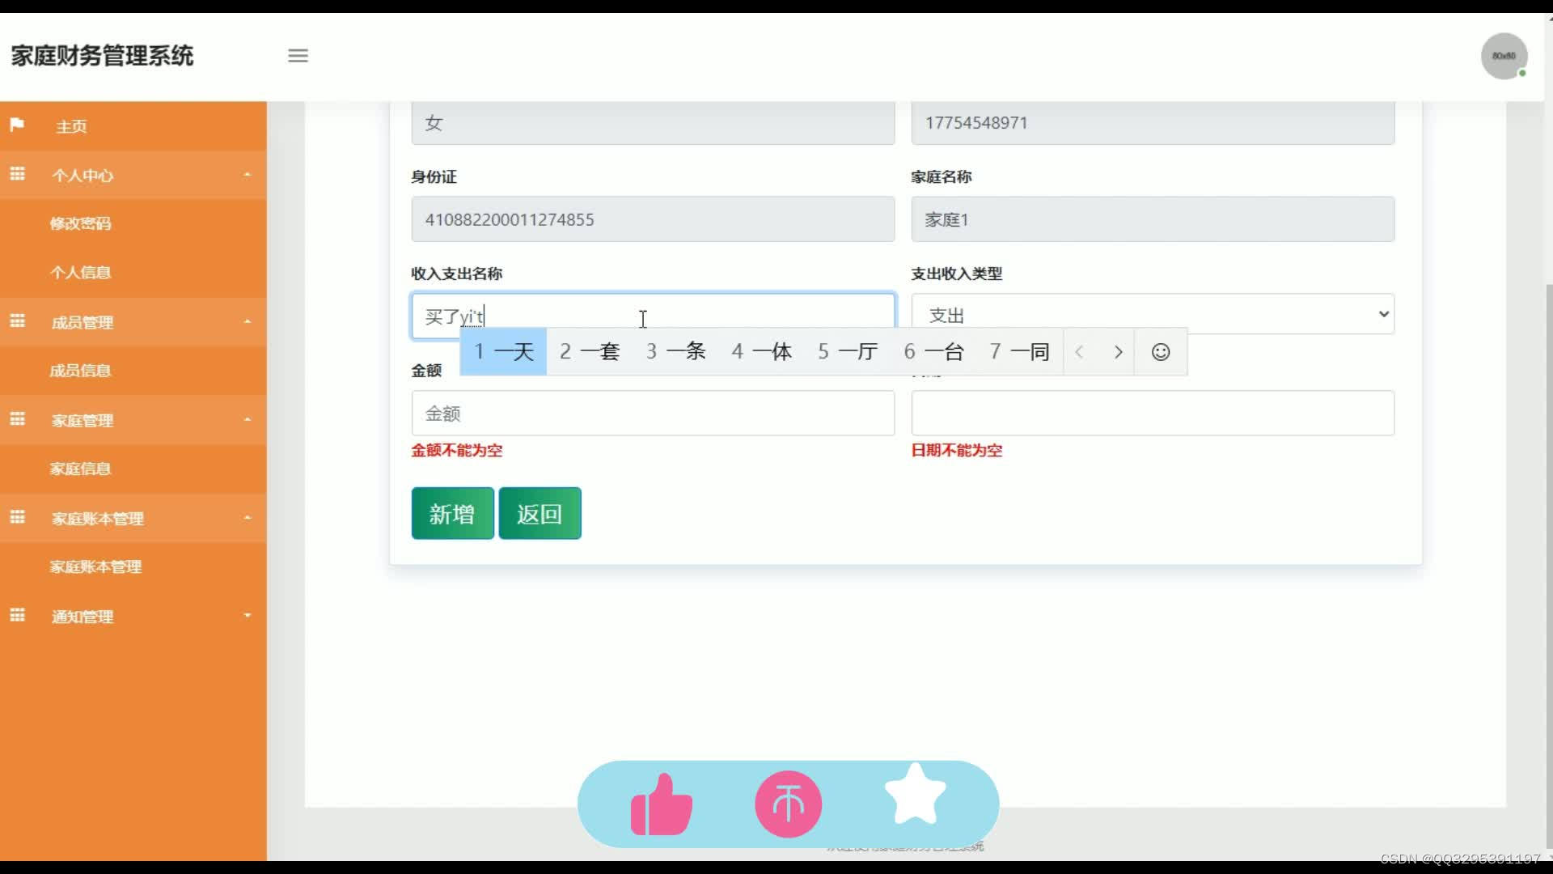Click the 收入支出名称 input field
This screenshot has width=1553, height=874.
coord(653,316)
